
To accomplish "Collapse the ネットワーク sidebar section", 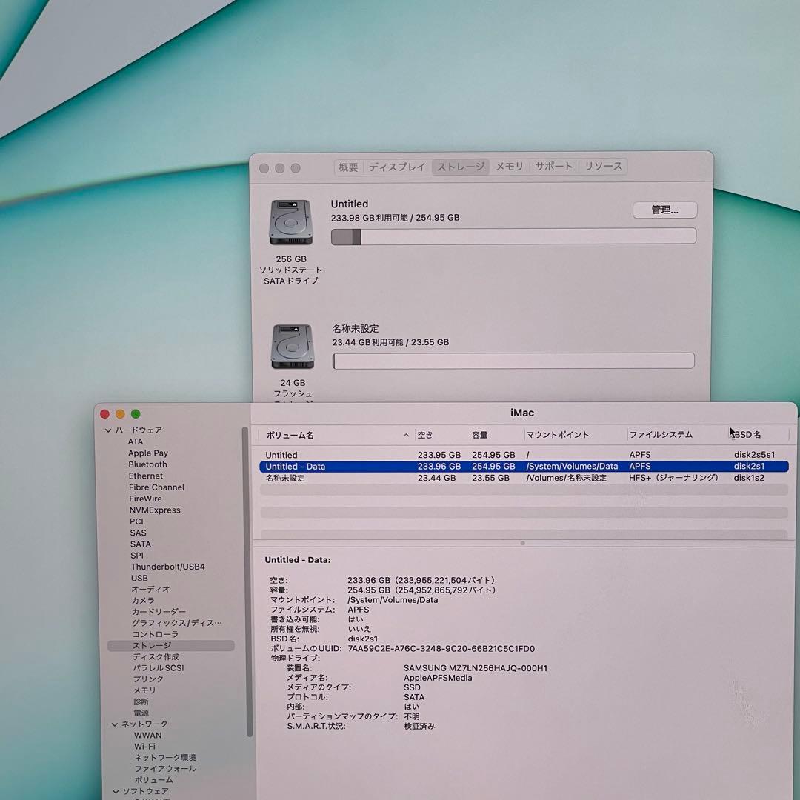I will pos(114,724).
